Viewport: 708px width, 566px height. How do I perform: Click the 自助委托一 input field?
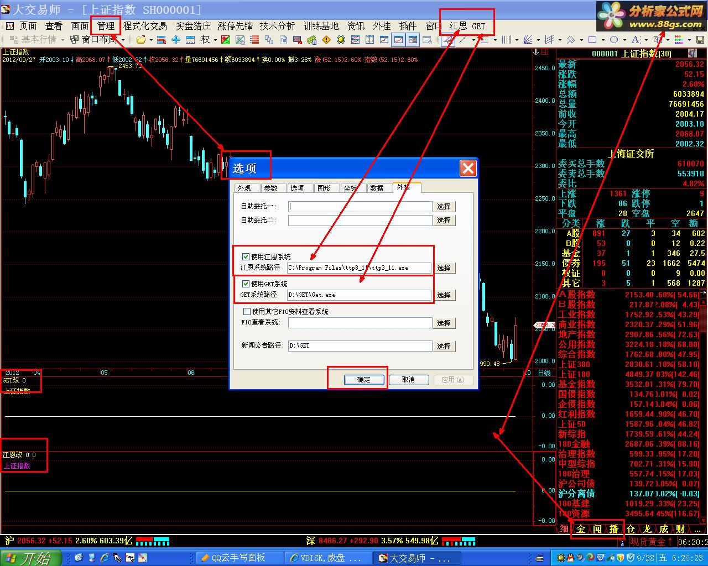click(360, 206)
